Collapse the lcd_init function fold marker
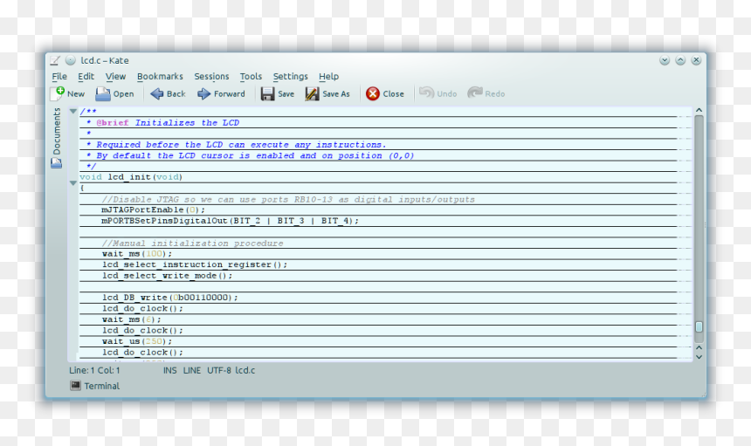751x446 pixels. (x=72, y=182)
